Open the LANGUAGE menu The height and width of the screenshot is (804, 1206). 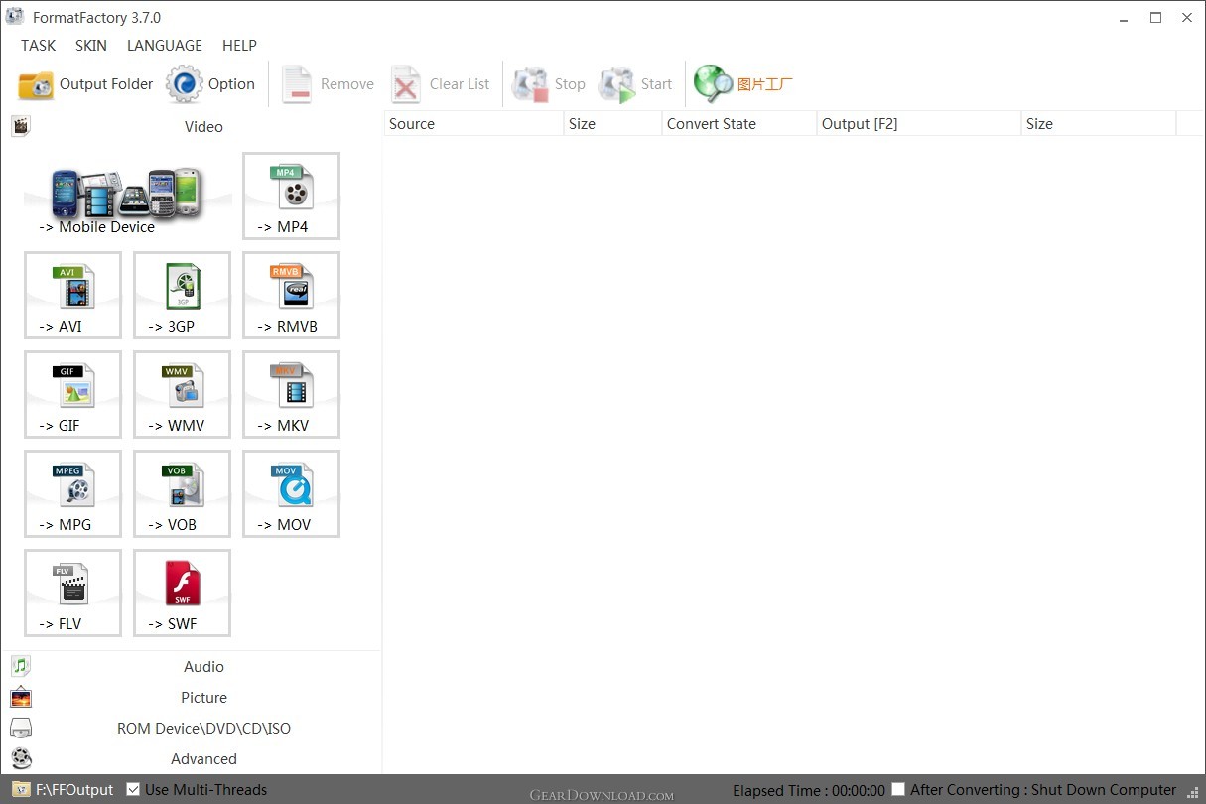tap(165, 46)
